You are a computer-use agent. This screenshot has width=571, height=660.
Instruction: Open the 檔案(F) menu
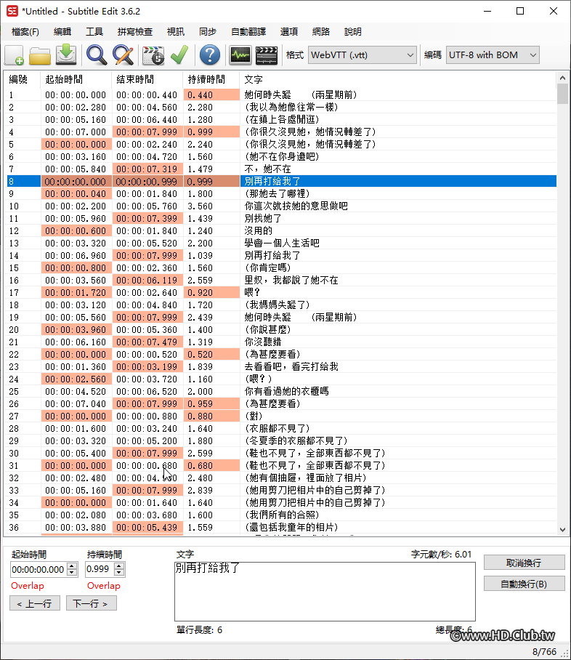[25, 32]
